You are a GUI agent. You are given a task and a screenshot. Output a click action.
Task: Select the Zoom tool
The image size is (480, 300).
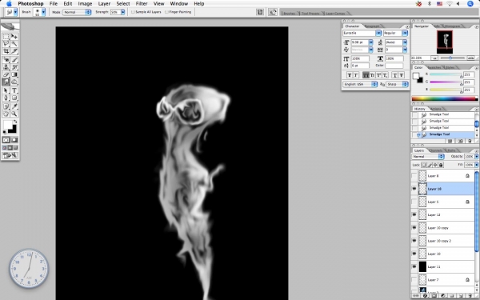(x=14, y=114)
